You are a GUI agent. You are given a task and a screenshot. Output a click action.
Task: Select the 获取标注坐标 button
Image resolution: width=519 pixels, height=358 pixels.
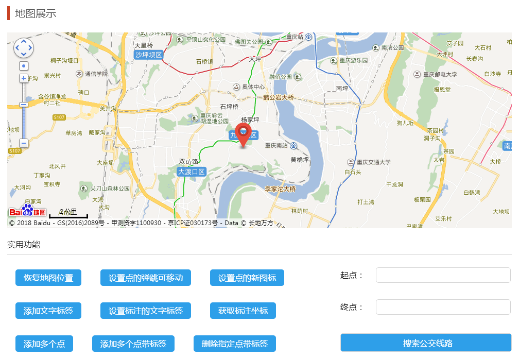click(x=243, y=311)
